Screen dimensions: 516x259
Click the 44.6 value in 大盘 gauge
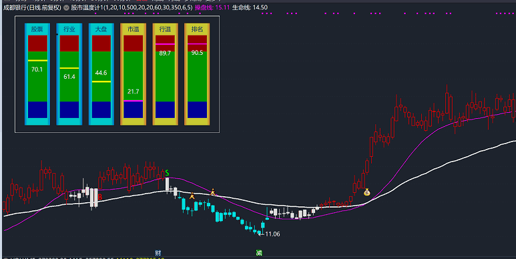(101, 73)
